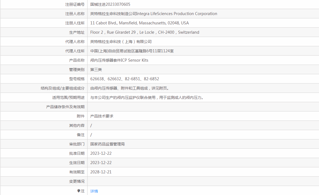Select the approving department 国家药品监督管理局

click(x=108, y=144)
